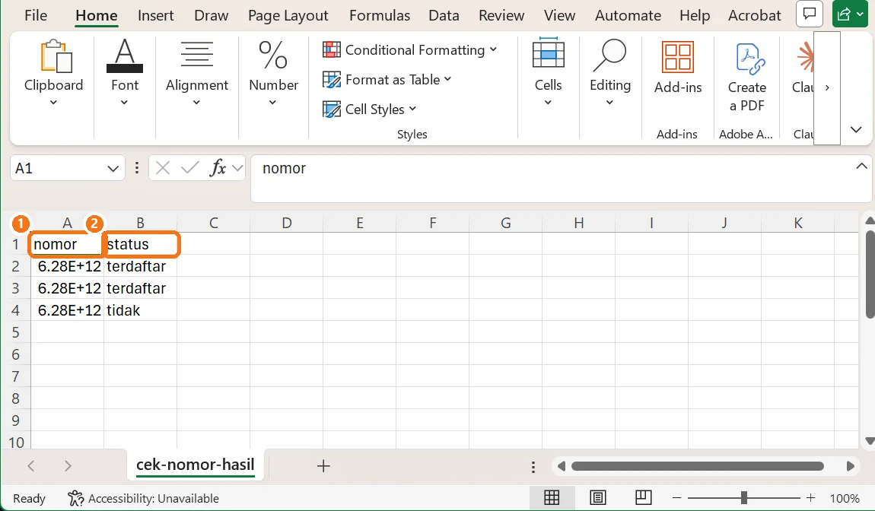The width and height of the screenshot is (875, 511).
Task: Click the formula bar options dots
Action: [x=137, y=168]
